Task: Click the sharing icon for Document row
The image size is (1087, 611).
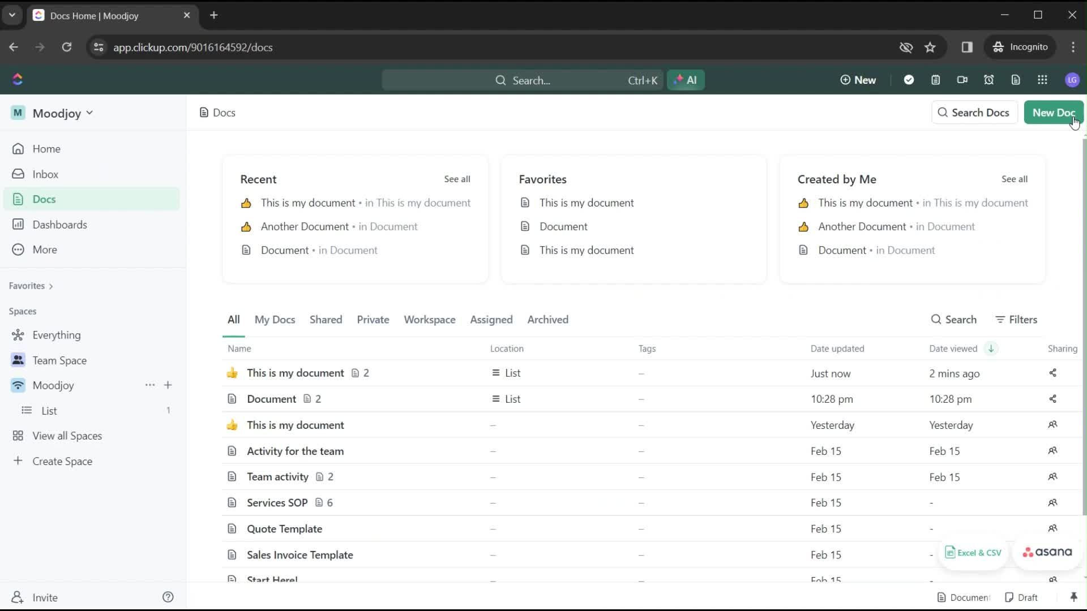Action: (1052, 398)
